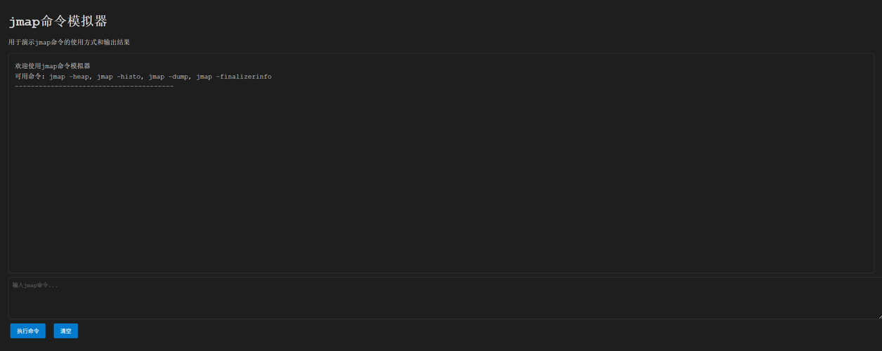Image resolution: width=882 pixels, height=351 pixels.
Task: Click the 执行命令 execute button
Action: click(28, 331)
